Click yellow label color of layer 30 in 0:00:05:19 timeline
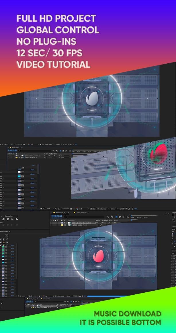This screenshot has width=176, height=333. [62, 225]
